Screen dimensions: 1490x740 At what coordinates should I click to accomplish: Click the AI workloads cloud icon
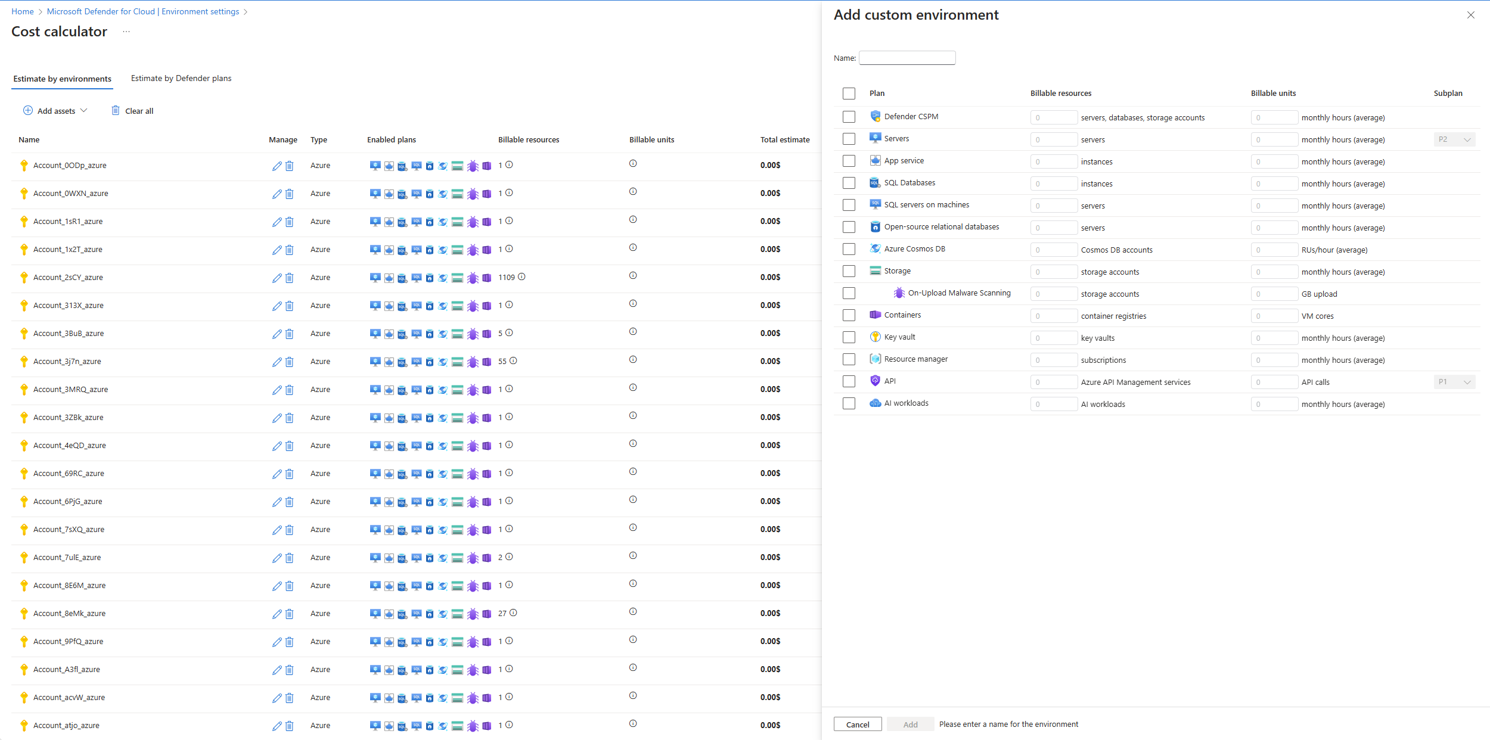tap(875, 403)
